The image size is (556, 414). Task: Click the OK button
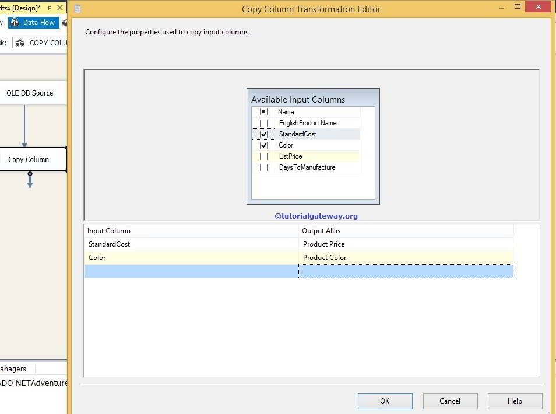coord(384,401)
